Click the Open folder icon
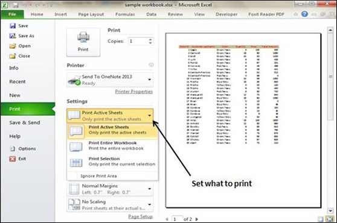This screenshot has height=223, width=337. click(x=13, y=46)
